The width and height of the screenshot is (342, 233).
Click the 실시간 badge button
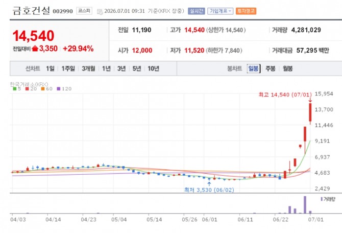pos(197,11)
